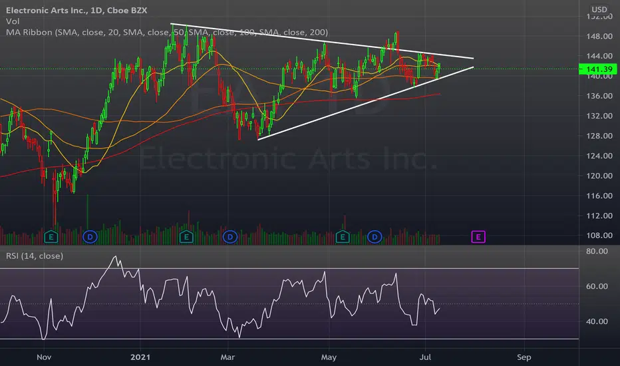Click the 124.00 price axis label
The width and height of the screenshot is (620, 366).
tap(599, 156)
